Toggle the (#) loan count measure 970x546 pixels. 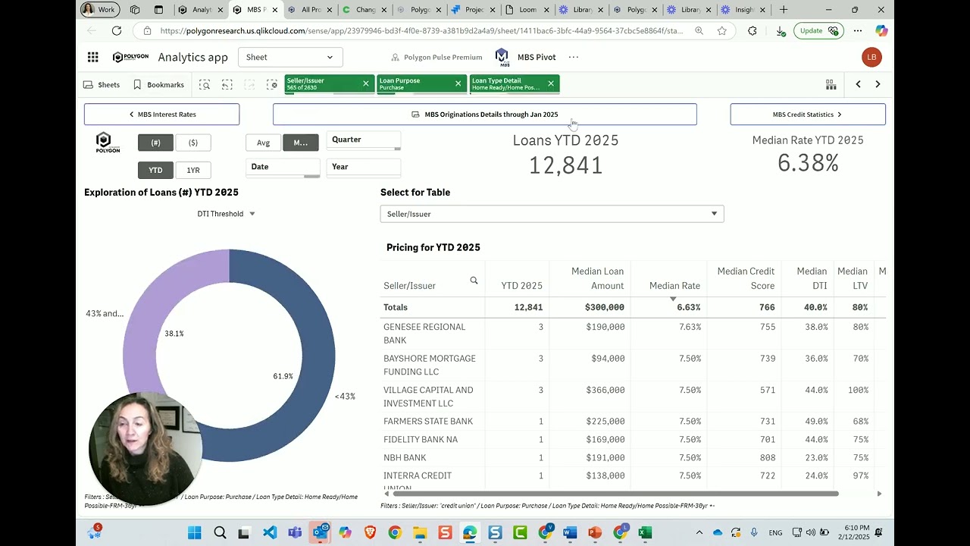coord(155,143)
